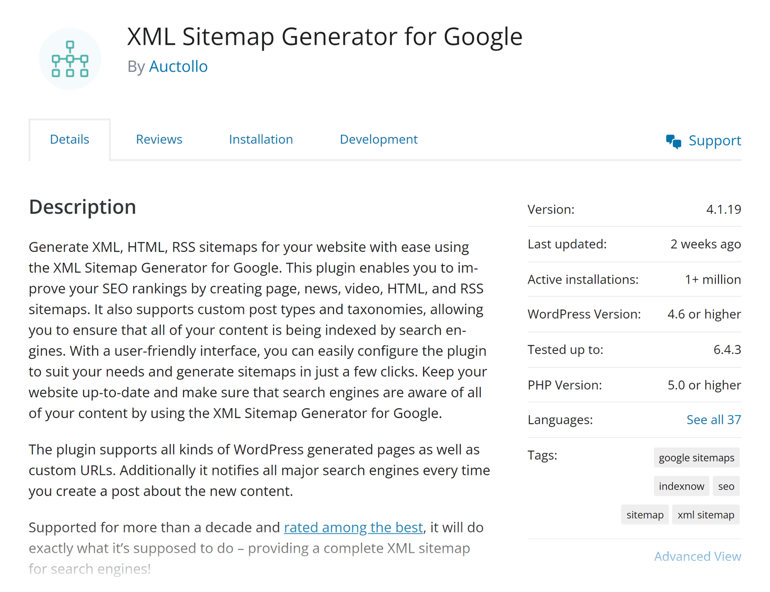This screenshot has height=592, width=770.
Task: Click the '1+ million' installations value
Action: (x=713, y=279)
